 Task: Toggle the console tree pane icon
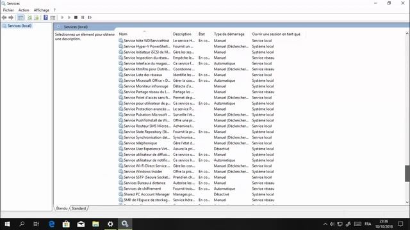click(x=20, y=17)
